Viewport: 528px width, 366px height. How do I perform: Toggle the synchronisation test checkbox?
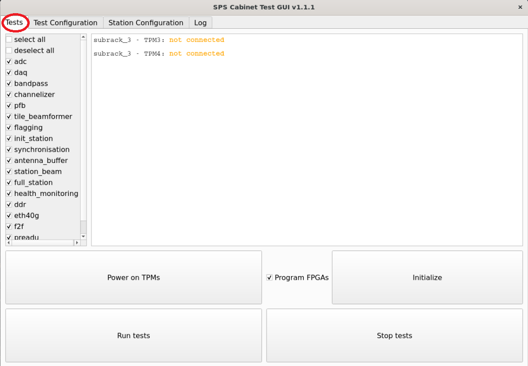click(8, 149)
